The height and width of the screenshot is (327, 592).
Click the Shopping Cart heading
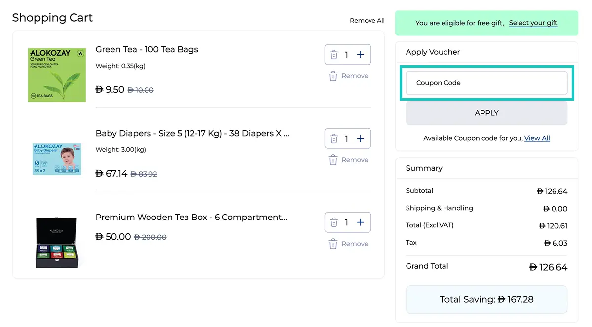click(52, 18)
